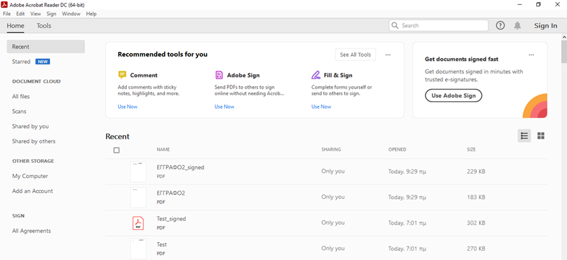Switch Recent files to grid view

click(x=541, y=136)
